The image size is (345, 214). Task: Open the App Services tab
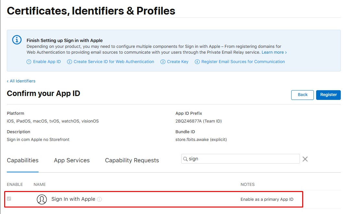coord(72,160)
